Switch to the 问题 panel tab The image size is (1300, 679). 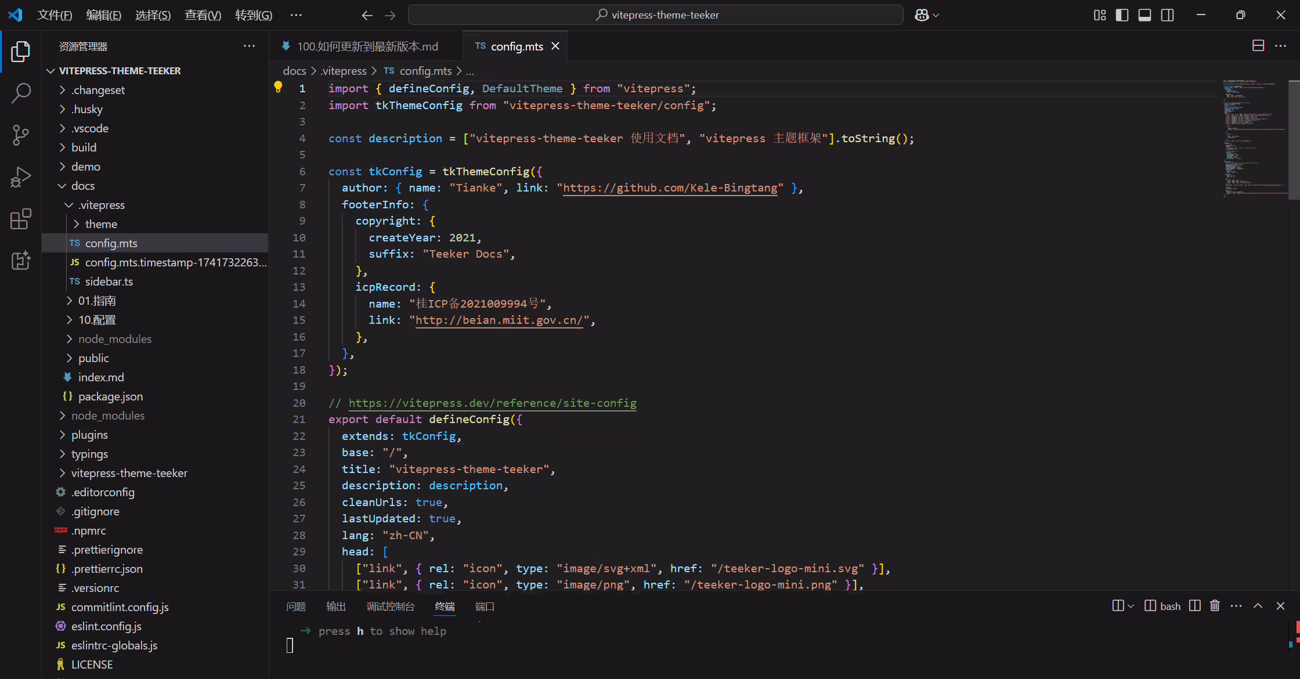pos(296,606)
